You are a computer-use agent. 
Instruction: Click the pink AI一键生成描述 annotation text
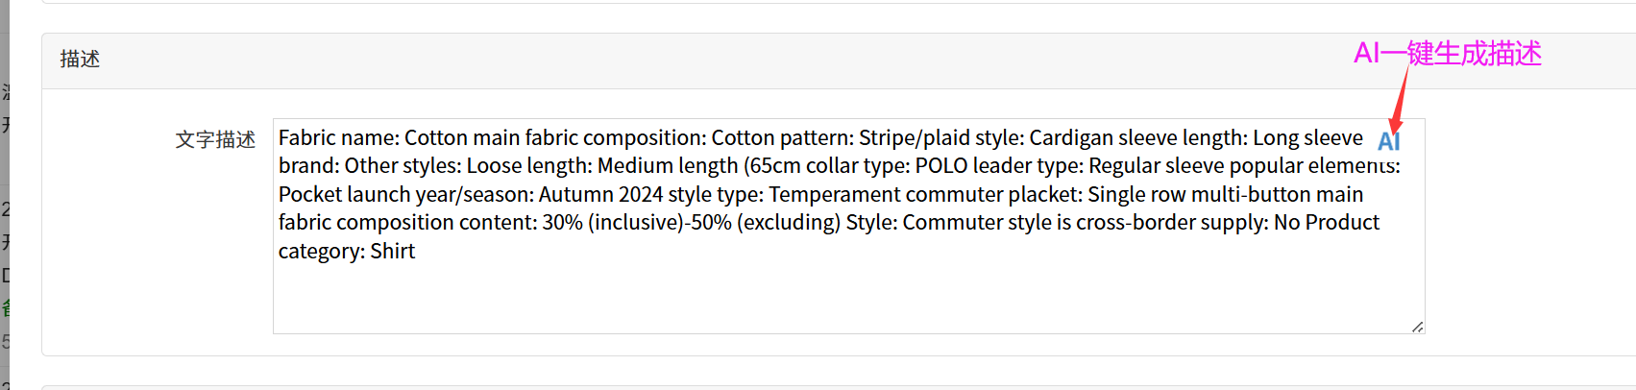(1447, 54)
